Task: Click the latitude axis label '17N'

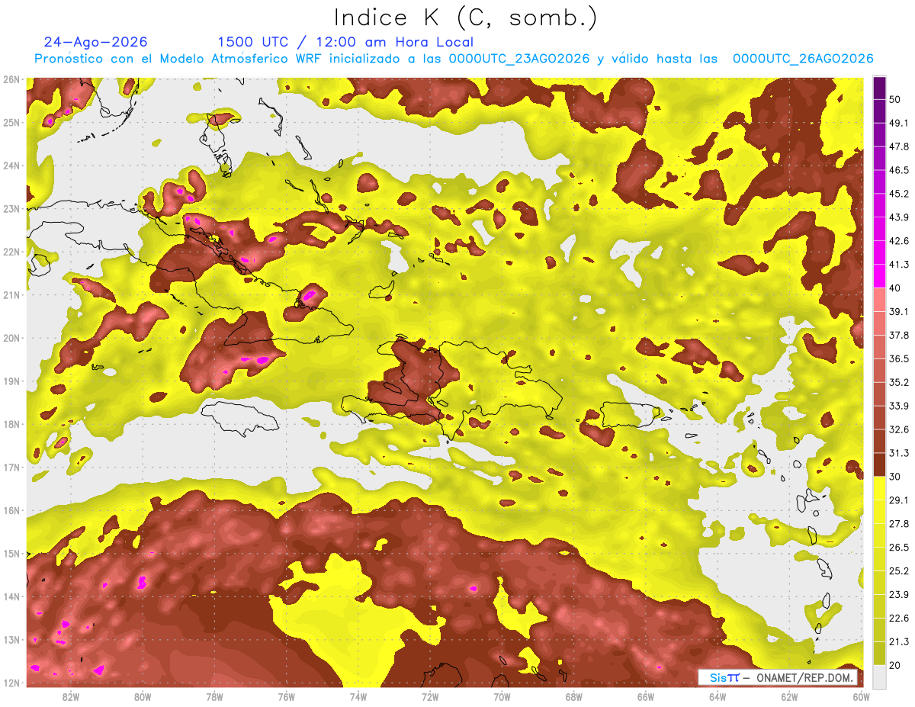Action: [x=11, y=468]
